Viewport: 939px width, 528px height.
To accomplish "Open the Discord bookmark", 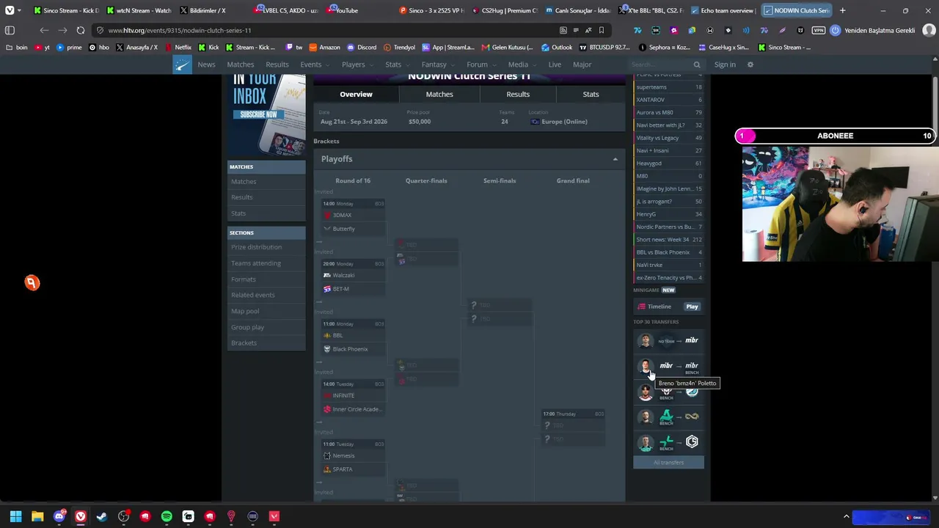I will 362,47.
